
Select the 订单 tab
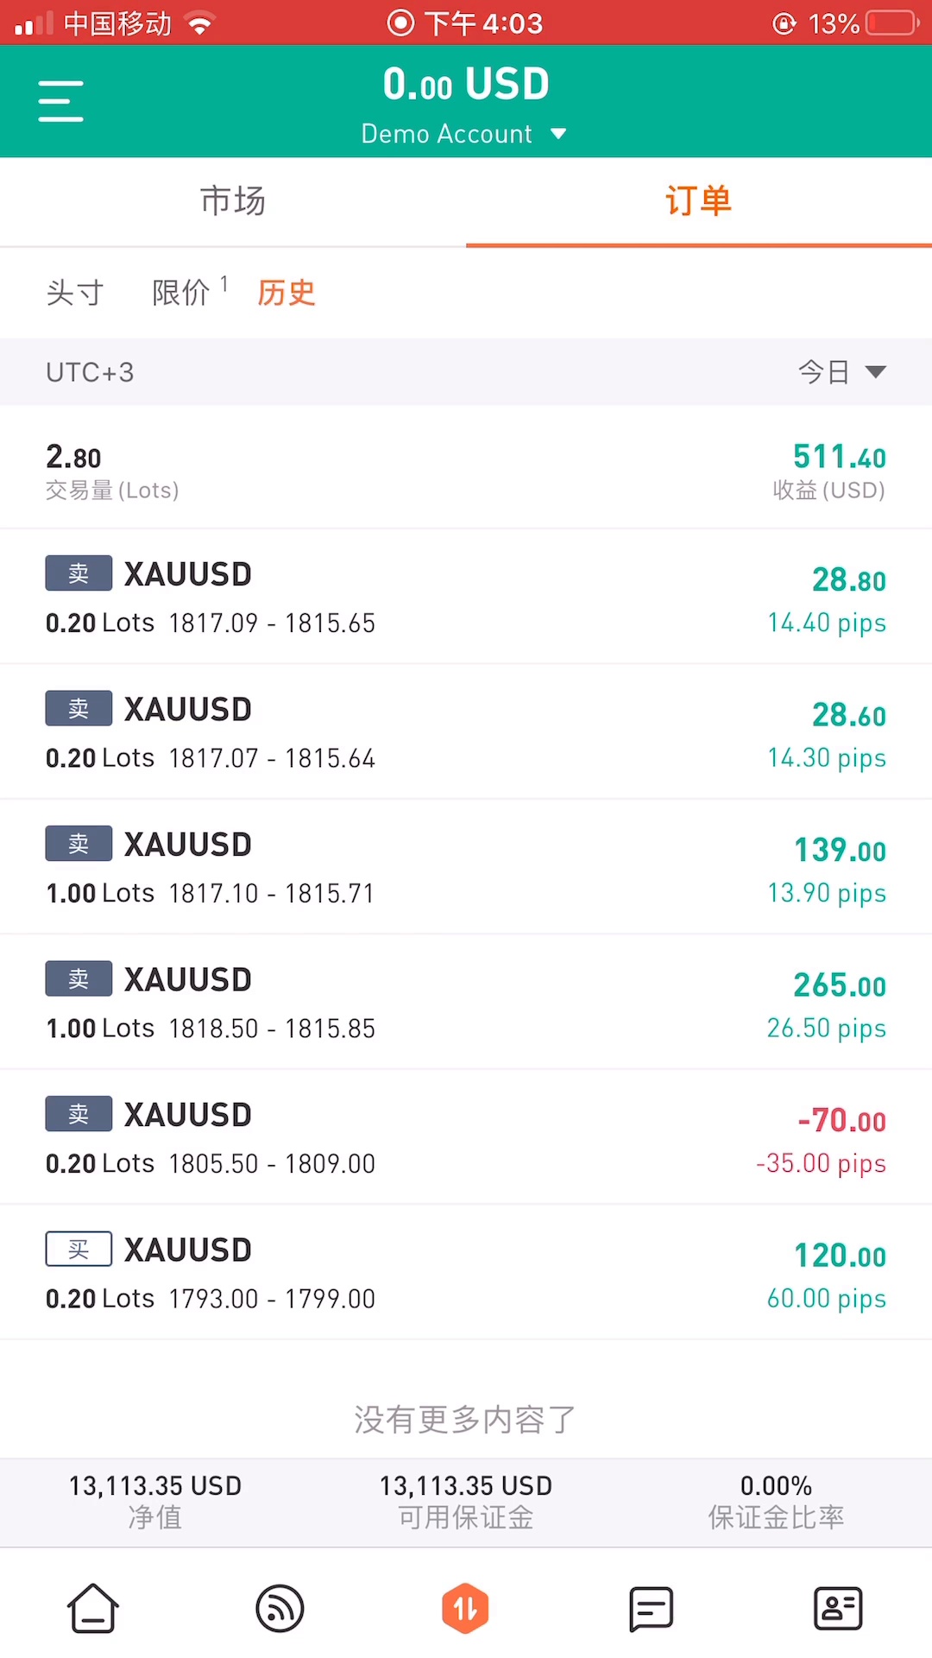pos(698,201)
